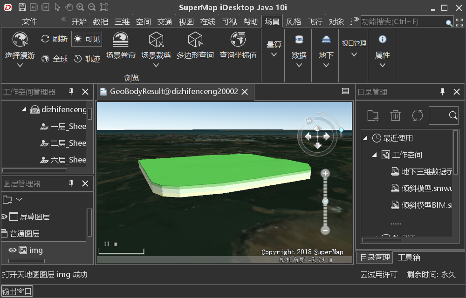Screen dimensions: 466x298
Task: Click zoom in plus on scene slider
Action: (x=325, y=173)
